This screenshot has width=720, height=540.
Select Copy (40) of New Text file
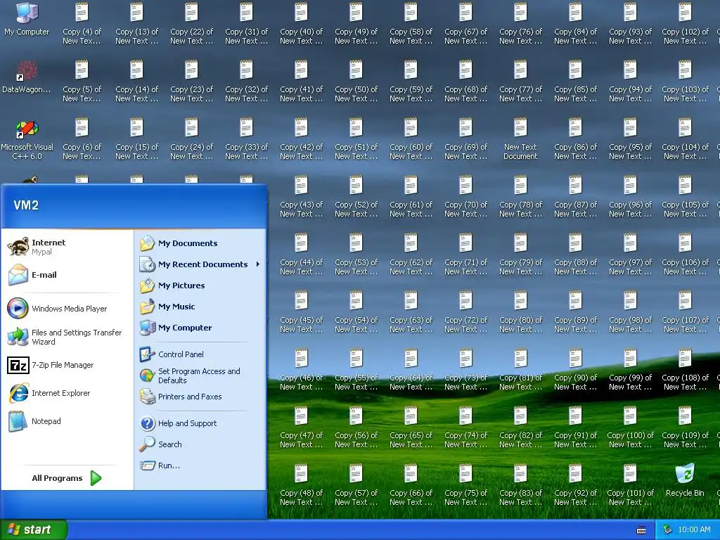pyautogui.click(x=301, y=23)
